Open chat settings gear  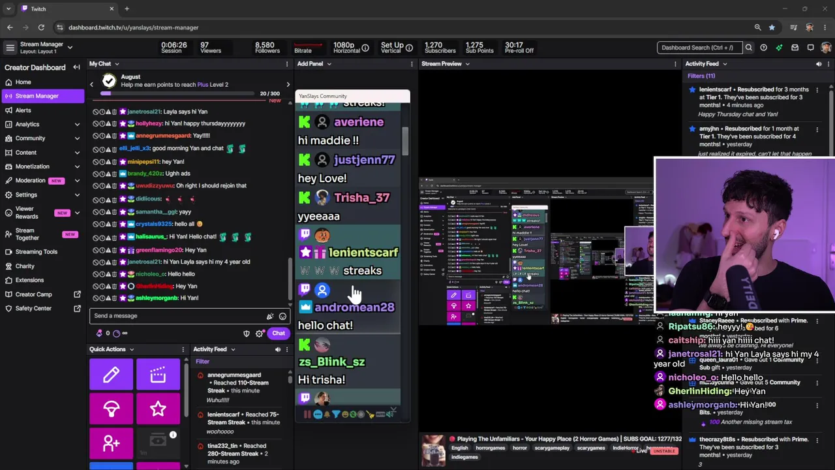(260, 334)
